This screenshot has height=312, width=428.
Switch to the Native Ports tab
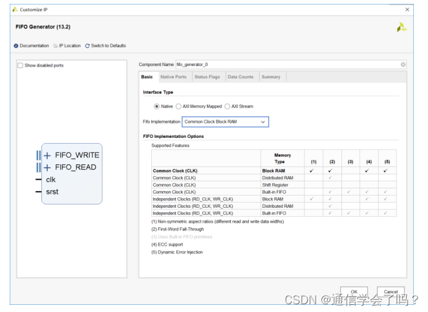173,77
